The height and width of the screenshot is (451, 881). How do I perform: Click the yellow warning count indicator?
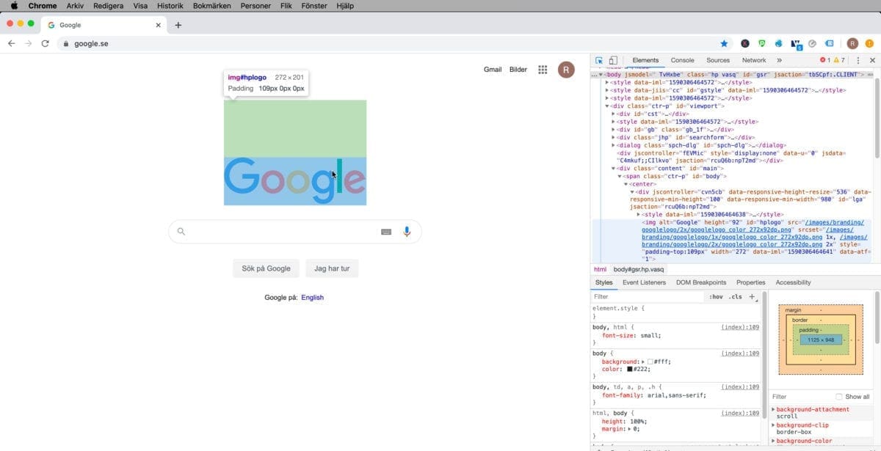tap(839, 60)
